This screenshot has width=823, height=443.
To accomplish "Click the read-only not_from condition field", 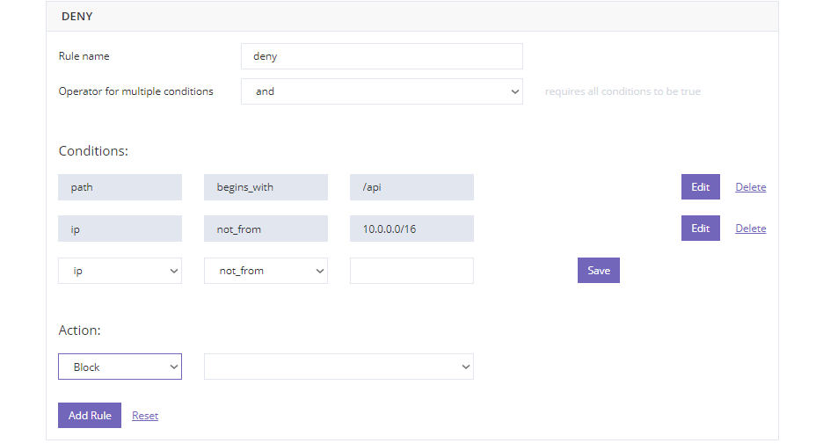I will [266, 229].
